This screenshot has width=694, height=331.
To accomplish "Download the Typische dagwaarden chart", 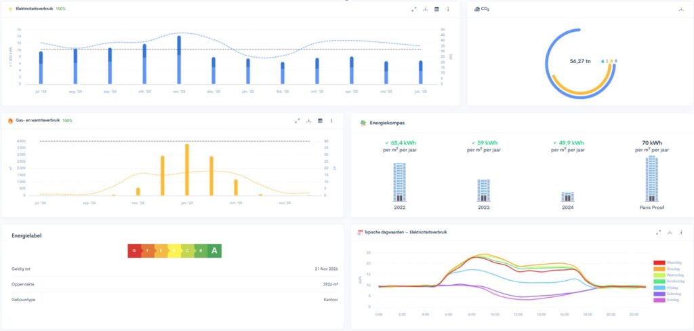I will 669,232.
